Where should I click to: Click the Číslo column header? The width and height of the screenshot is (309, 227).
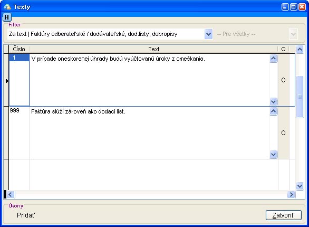(19, 49)
